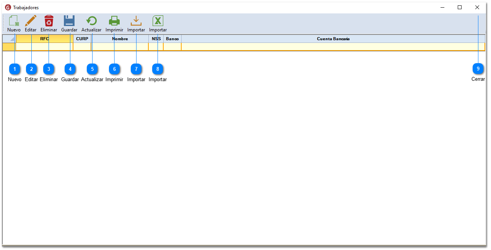Click the Cuenta Bancaria column header
This screenshot has width=491, height=250.
tap(333, 39)
